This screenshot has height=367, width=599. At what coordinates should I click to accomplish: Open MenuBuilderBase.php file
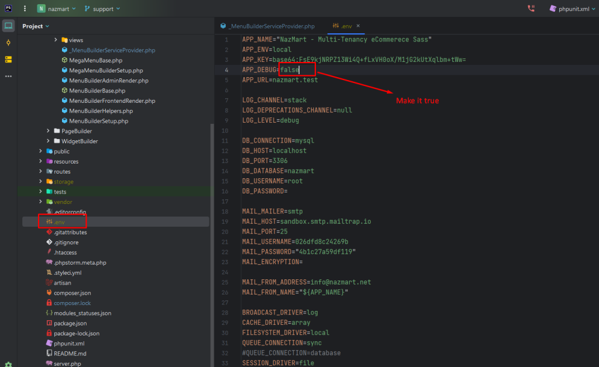click(x=94, y=91)
